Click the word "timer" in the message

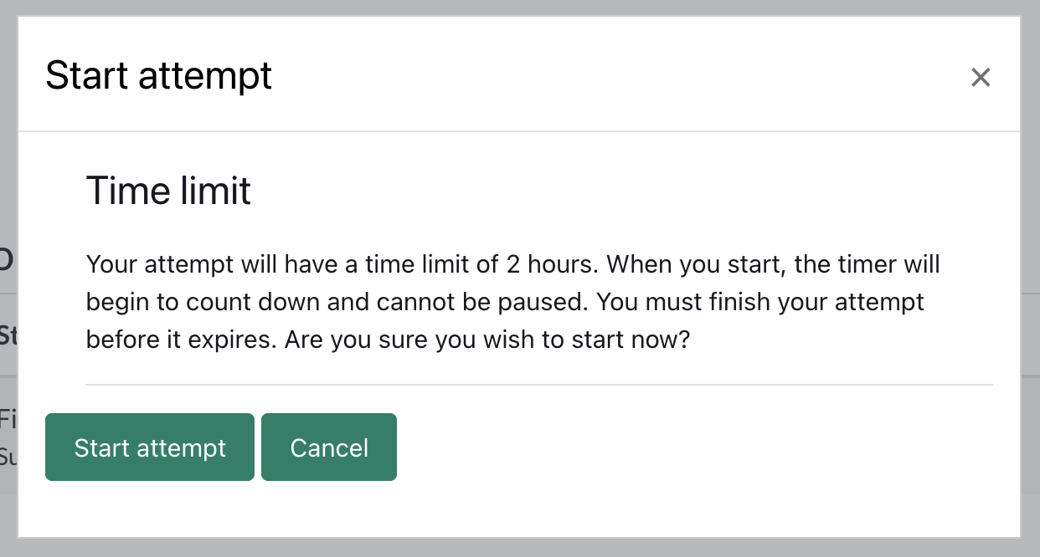tap(860, 265)
